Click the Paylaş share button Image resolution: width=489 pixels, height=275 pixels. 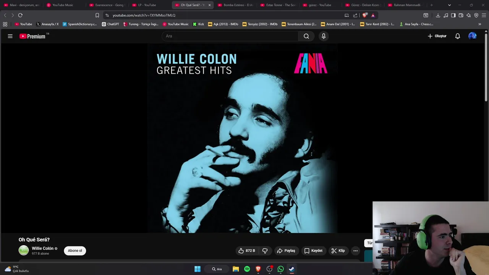pos(286,251)
